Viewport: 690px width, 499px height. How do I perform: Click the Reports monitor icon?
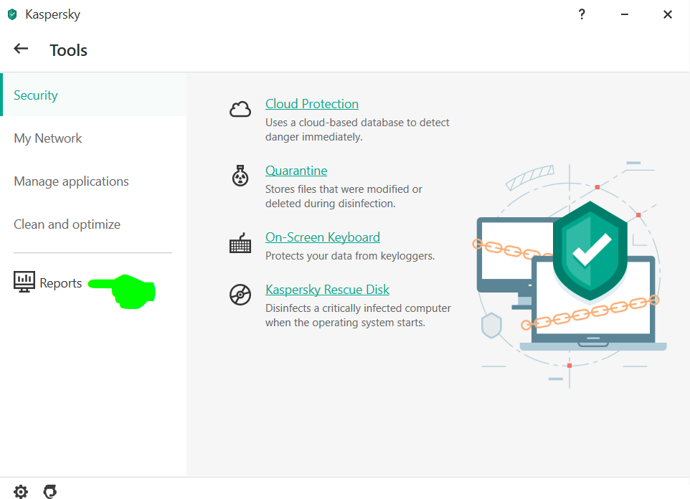[x=24, y=282]
